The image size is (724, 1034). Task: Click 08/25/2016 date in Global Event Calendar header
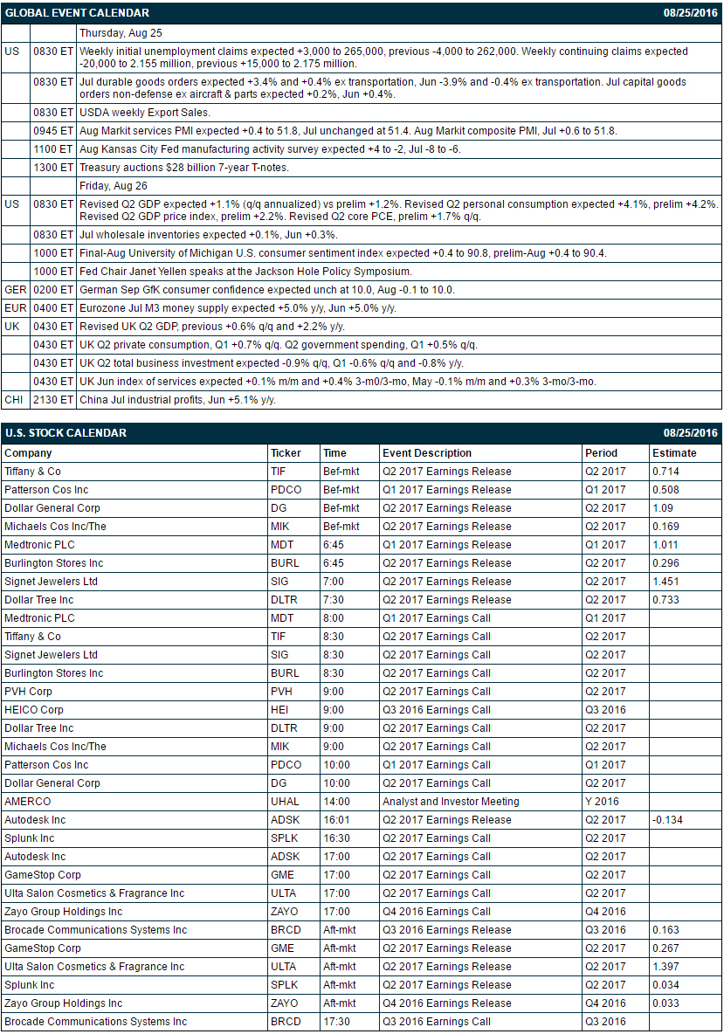(x=690, y=13)
